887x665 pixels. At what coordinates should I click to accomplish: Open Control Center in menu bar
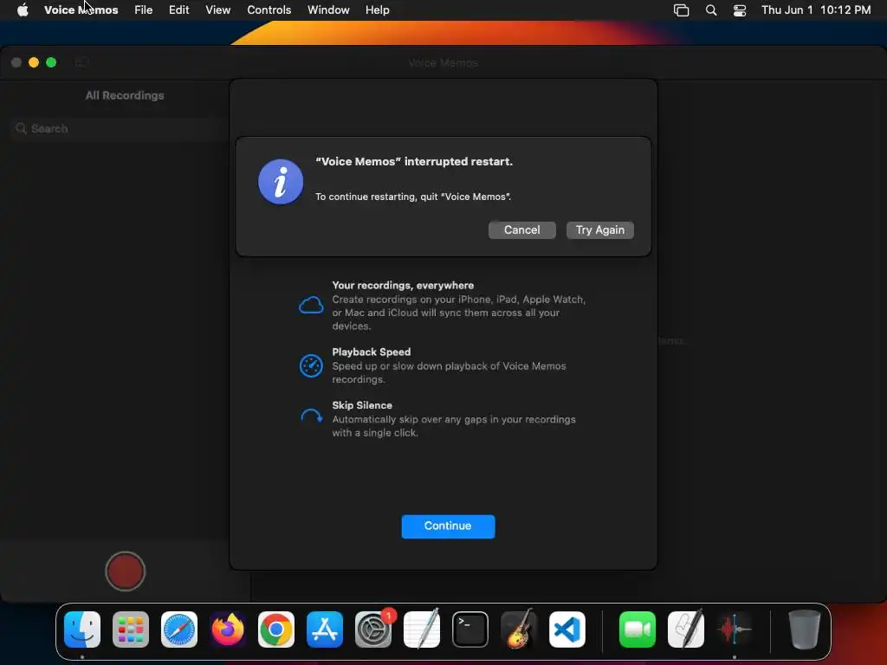pyautogui.click(x=740, y=10)
